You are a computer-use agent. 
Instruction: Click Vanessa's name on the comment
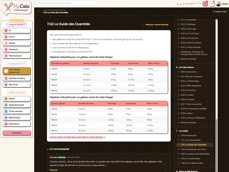53,157
